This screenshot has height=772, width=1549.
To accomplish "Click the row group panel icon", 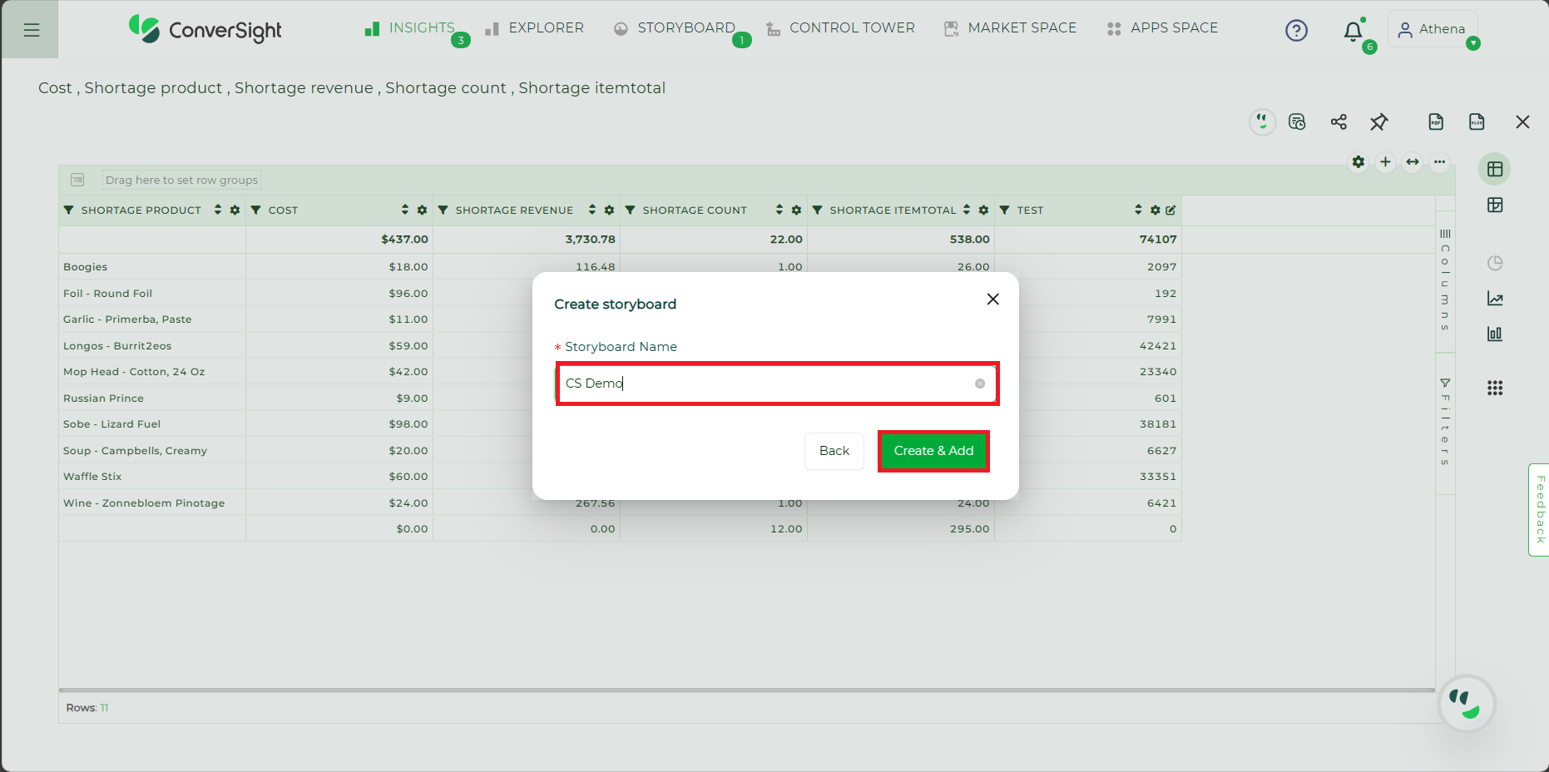I will pyautogui.click(x=77, y=180).
